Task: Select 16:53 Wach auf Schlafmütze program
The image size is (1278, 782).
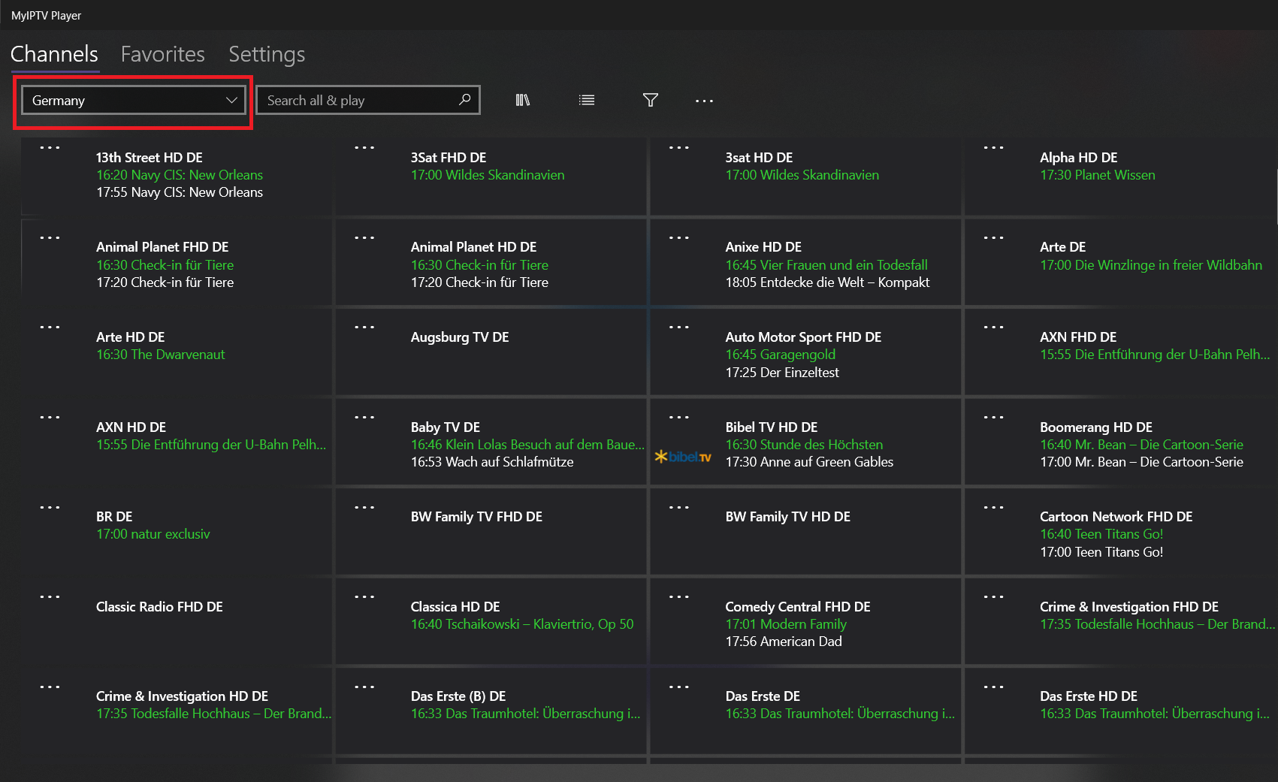Action: point(492,462)
